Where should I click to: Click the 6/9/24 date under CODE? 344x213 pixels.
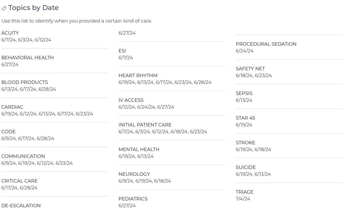[8, 139]
